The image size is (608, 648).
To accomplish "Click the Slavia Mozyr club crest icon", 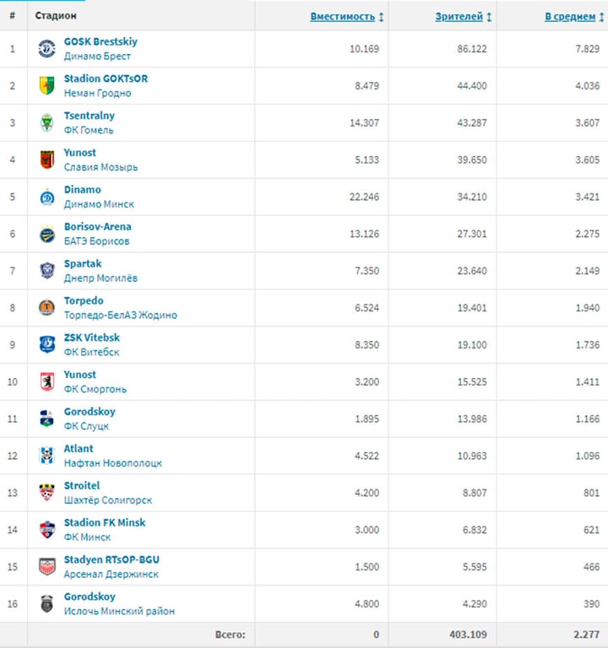I will click(x=46, y=159).
